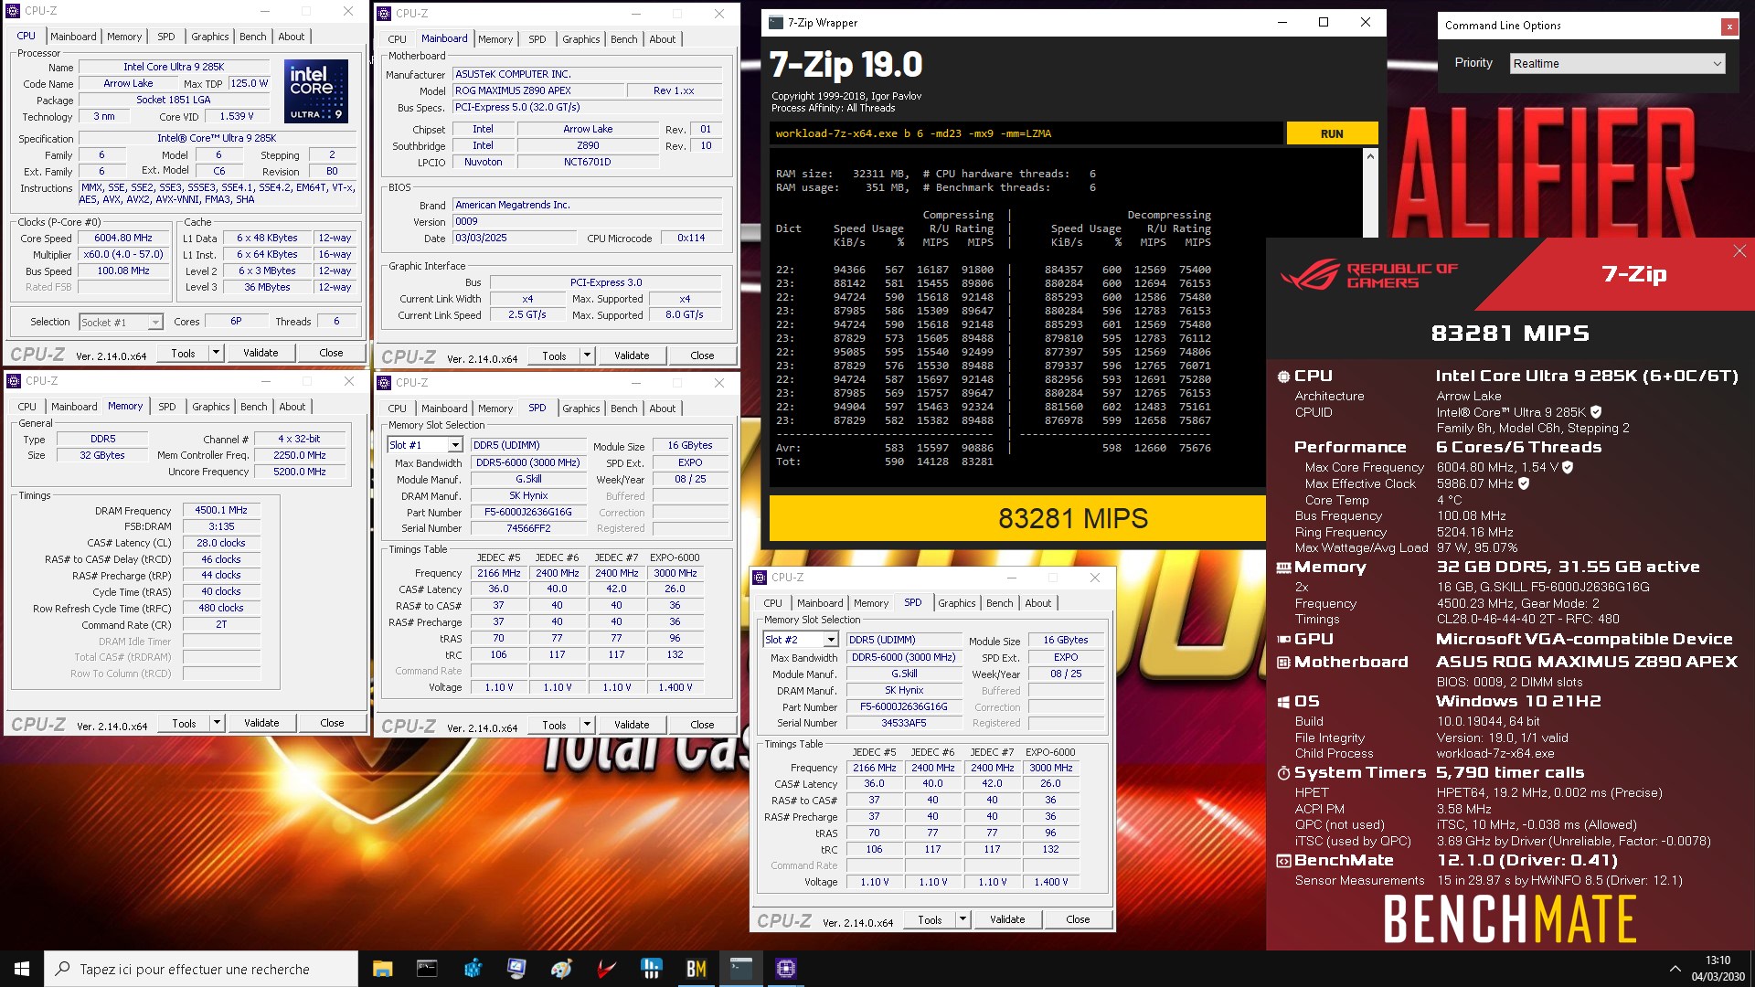Open File Explorer from the taskbar
Screen dimensions: 1755x987
pyautogui.click(x=382, y=969)
